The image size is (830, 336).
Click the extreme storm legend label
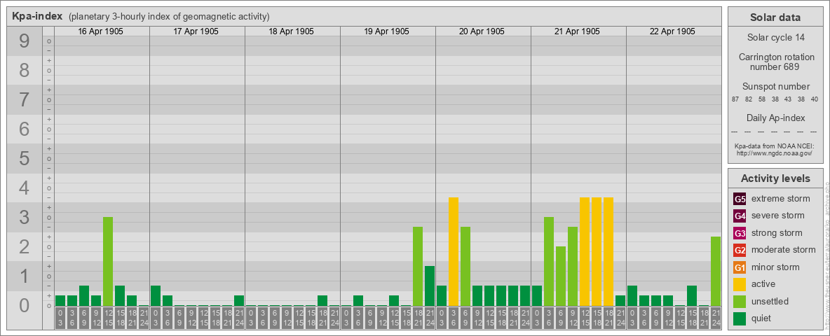point(781,199)
